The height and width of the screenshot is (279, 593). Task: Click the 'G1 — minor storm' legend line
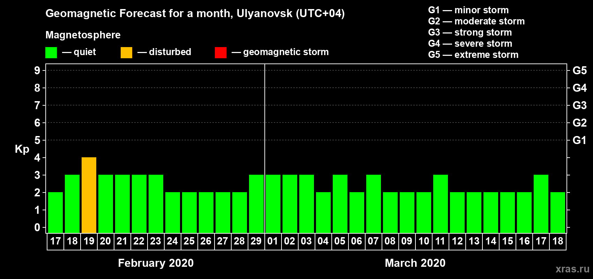click(x=468, y=10)
